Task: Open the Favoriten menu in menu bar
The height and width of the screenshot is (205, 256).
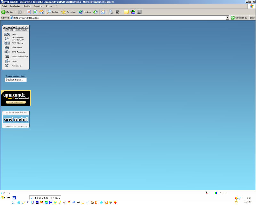Action: pyautogui.click(x=38, y=6)
